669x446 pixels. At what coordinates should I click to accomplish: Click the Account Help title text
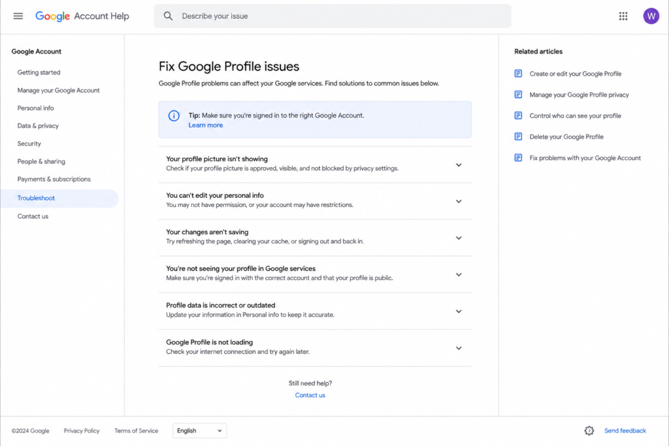pyautogui.click(x=101, y=16)
